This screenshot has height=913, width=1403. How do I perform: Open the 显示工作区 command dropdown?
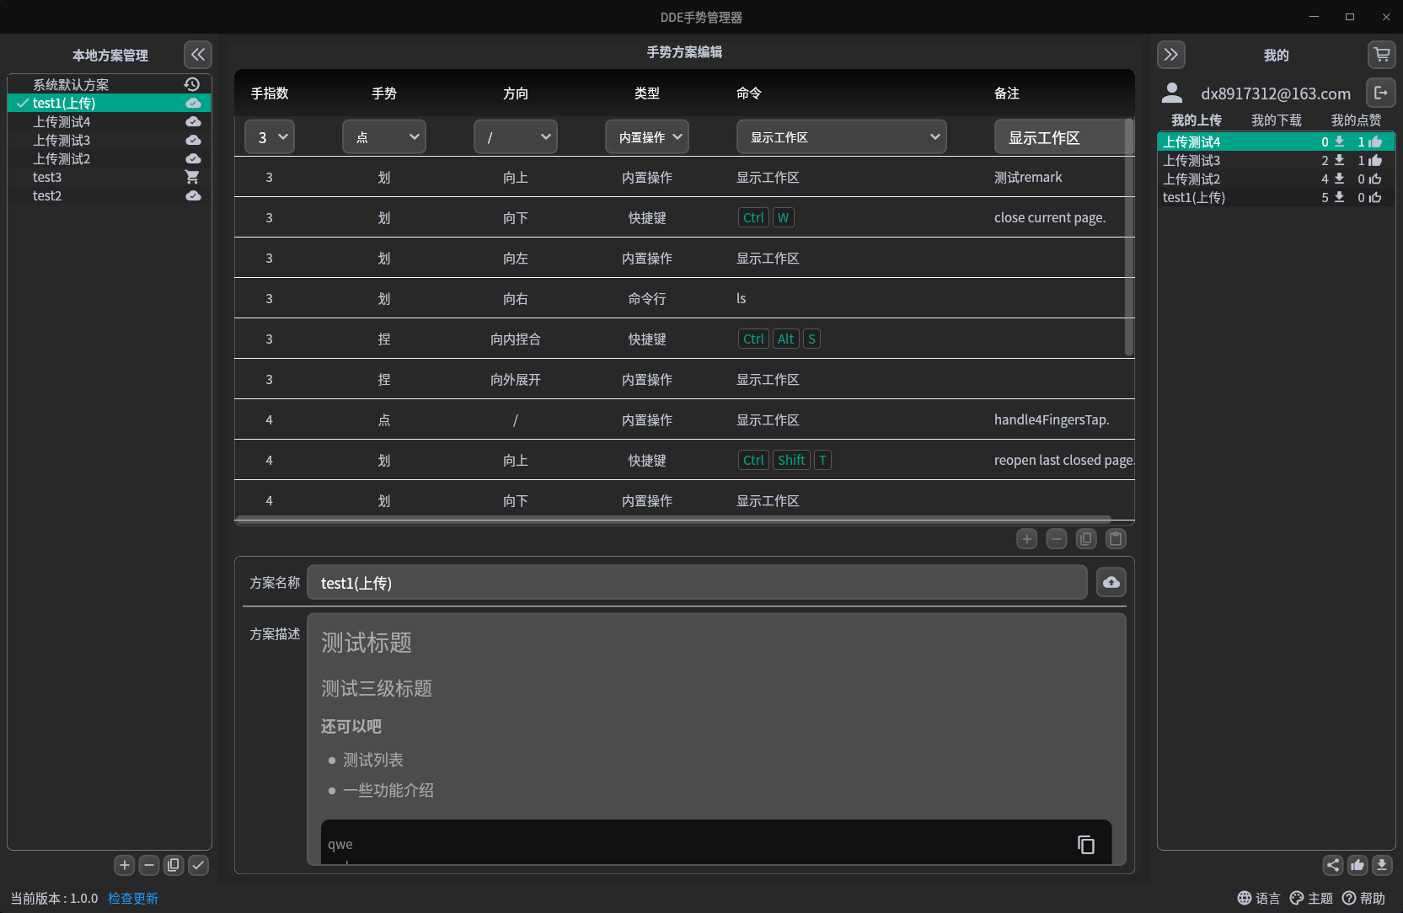(x=842, y=136)
